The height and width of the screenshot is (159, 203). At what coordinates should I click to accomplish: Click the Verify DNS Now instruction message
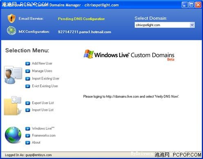coord(131,97)
